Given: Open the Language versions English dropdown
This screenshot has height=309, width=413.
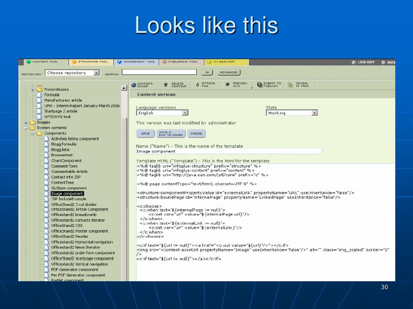Looking at the screenshot, I should click(162, 113).
